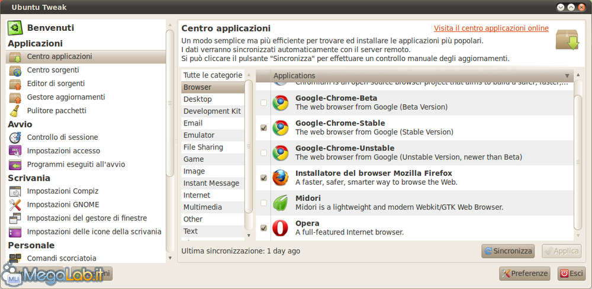Click the Editor di sorgenti icon

click(x=15, y=84)
